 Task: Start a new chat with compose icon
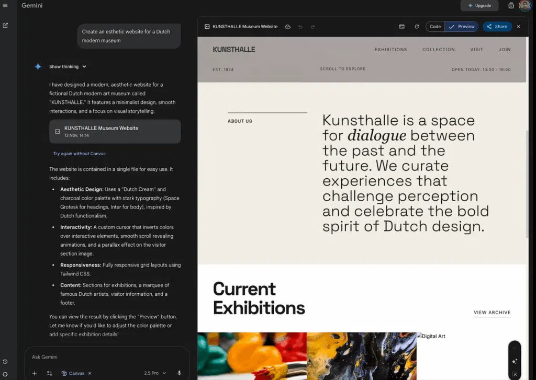point(5,25)
